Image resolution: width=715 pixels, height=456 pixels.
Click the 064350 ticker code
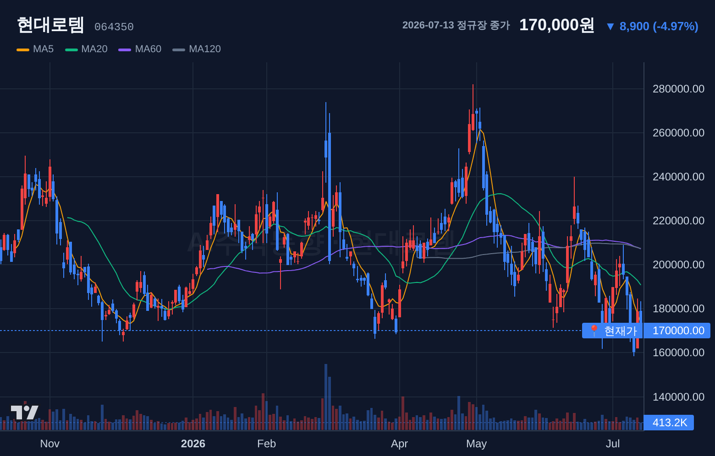click(x=114, y=27)
